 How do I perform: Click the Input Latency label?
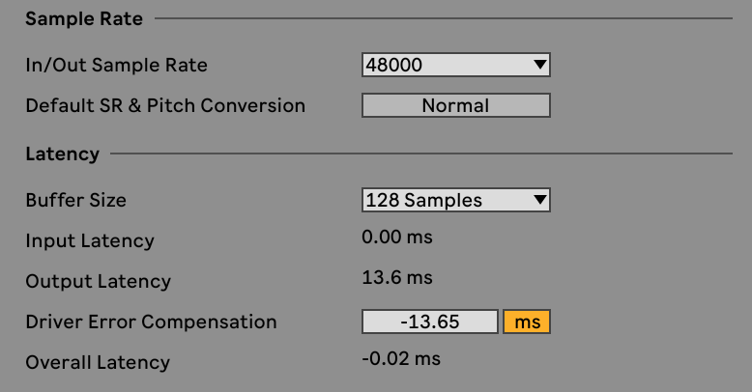(x=89, y=240)
